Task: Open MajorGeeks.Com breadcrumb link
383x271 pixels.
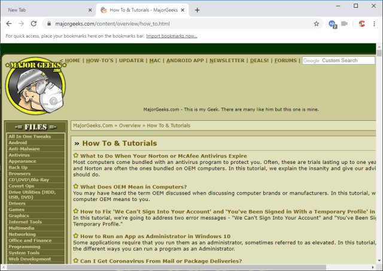Action: pos(93,126)
